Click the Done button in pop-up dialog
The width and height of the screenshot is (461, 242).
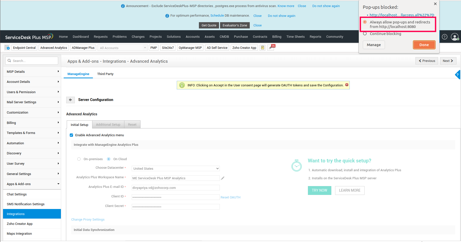[x=424, y=45]
